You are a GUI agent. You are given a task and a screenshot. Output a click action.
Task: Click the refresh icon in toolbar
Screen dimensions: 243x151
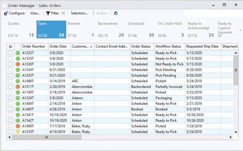click(x=116, y=13)
